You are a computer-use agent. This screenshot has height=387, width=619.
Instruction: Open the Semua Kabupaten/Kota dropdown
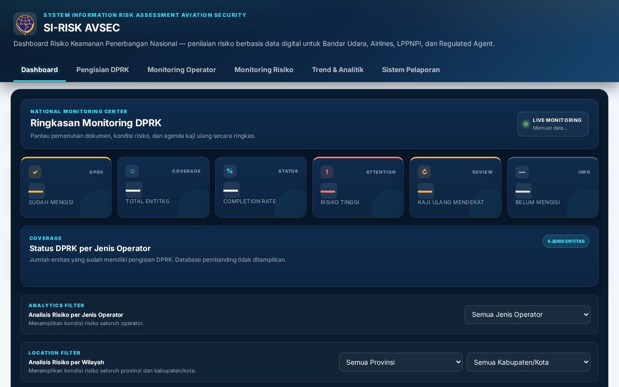pyautogui.click(x=529, y=362)
